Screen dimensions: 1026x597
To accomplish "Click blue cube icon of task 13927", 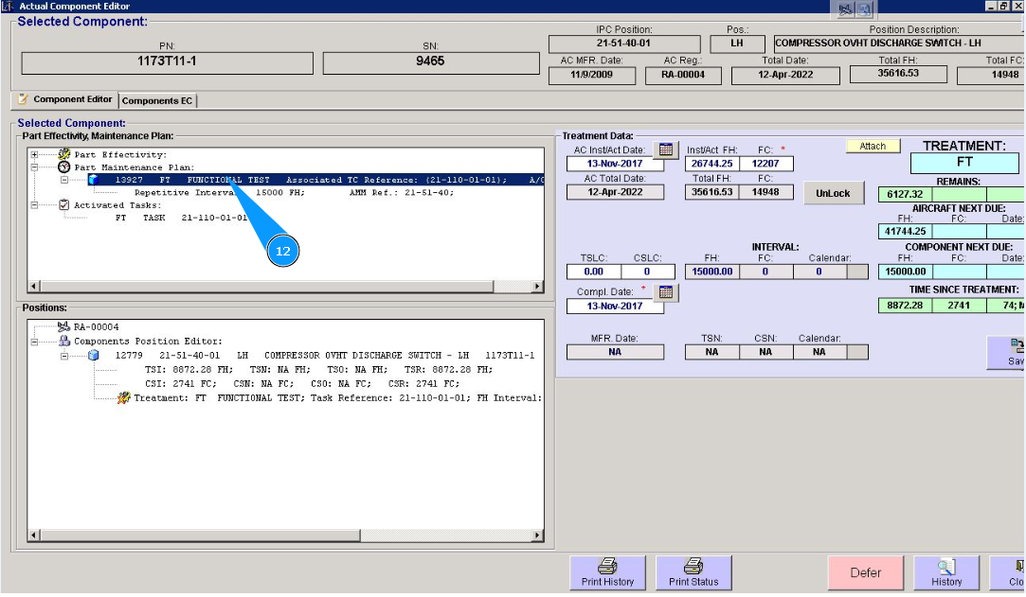I will click(x=93, y=180).
